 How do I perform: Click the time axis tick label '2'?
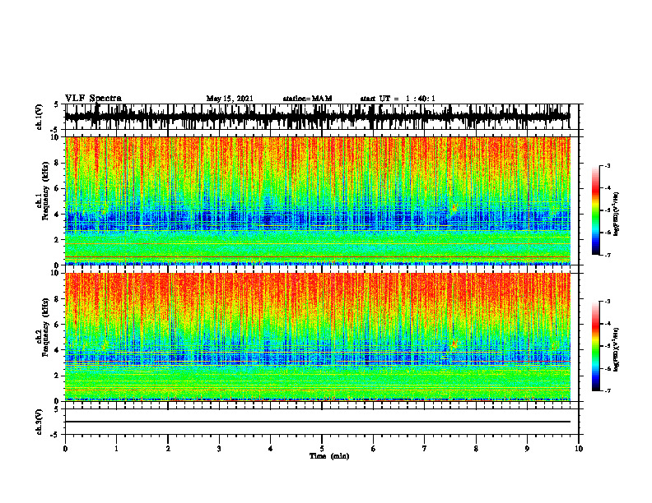pos(168,449)
